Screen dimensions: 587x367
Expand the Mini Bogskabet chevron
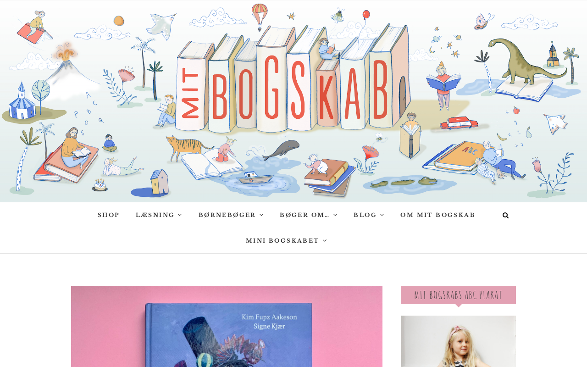click(x=325, y=241)
